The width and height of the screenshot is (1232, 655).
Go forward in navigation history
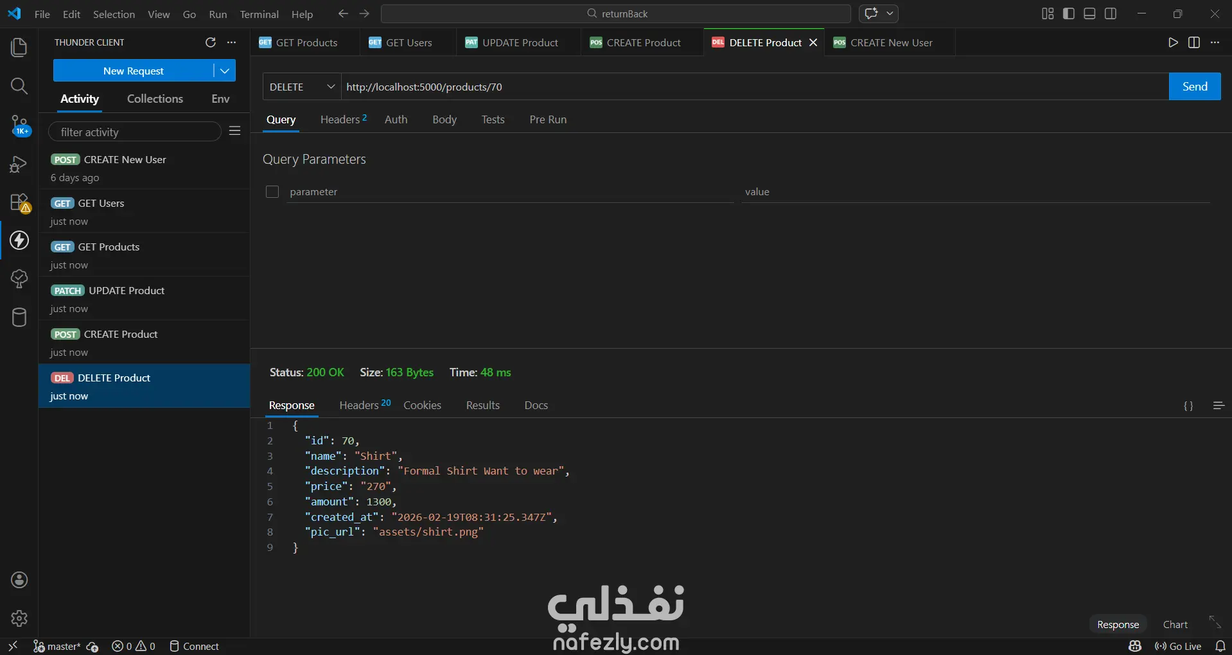(364, 13)
